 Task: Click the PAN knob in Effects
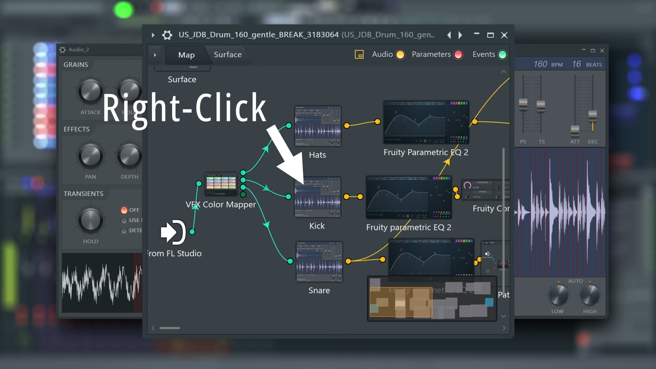(91, 156)
